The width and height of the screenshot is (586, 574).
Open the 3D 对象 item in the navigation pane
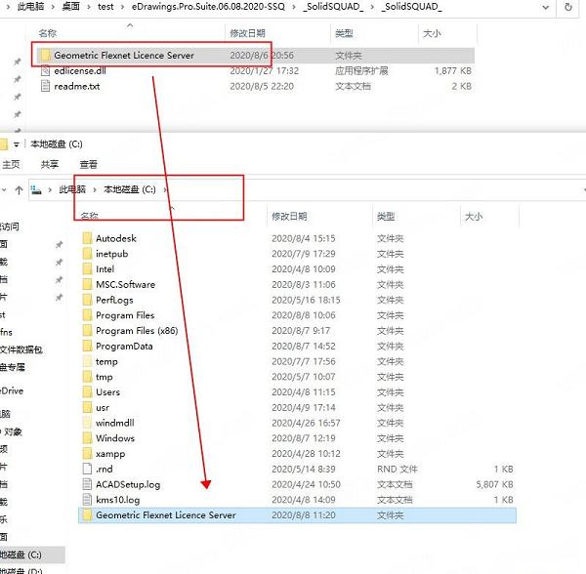pyautogui.click(x=11, y=432)
